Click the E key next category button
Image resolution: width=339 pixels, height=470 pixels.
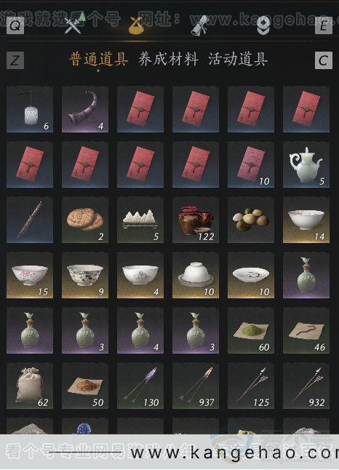(x=324, y=25)
